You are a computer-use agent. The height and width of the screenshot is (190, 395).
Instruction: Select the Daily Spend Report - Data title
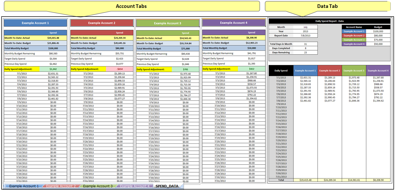[x=330, y=21]
